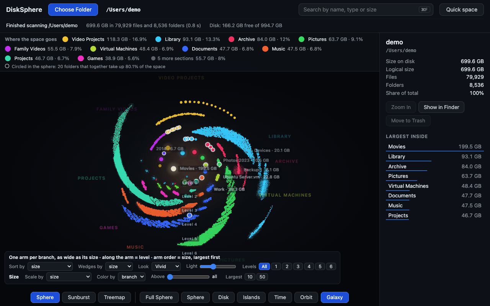Adjust the Light slider
Screen dimensions: 490x306
coord(218,267)
